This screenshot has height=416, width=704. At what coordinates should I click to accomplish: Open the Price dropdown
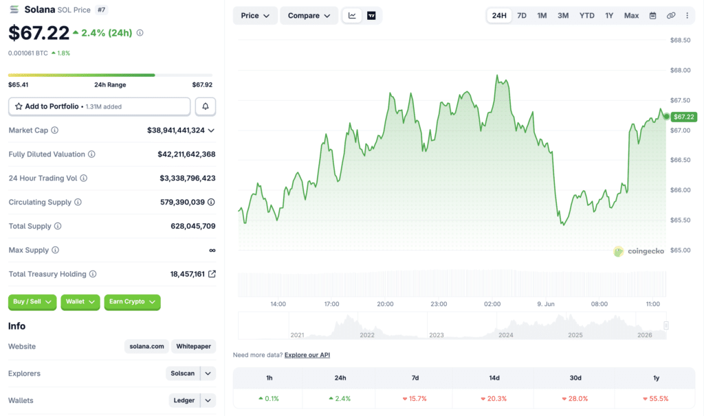(255, 16)
